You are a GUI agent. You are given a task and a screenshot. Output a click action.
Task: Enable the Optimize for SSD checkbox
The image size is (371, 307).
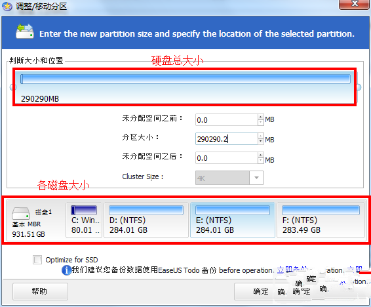tap(37, 260)
